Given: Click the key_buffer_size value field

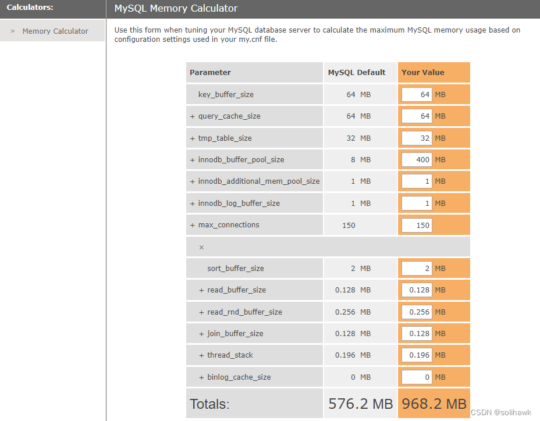Looking at the screenshot, I should click(x=417, y=94).
